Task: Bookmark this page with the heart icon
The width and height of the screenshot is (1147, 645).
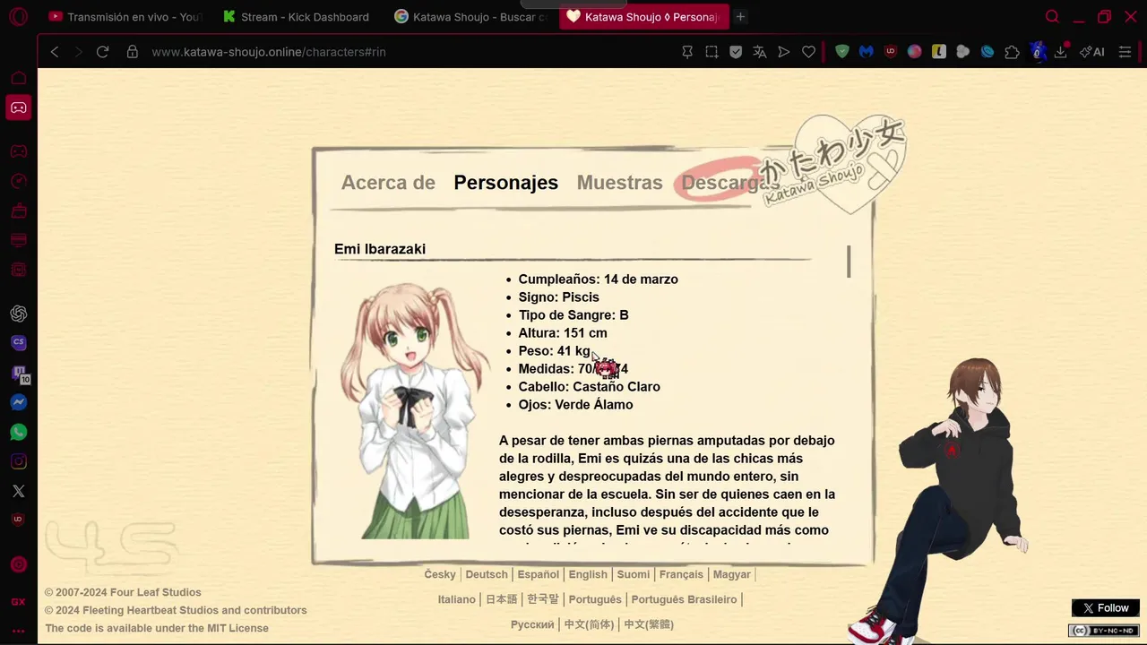Action: [808, 52]
